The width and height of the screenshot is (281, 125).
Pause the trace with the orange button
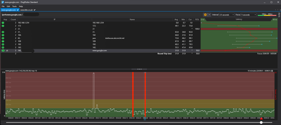pyautogui.click(x=205, y=15)
